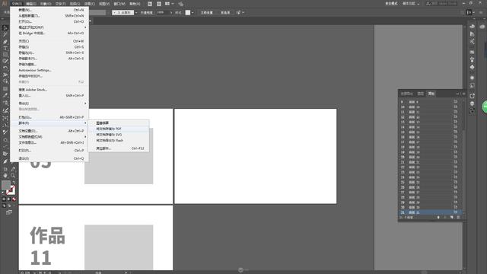
Task: Select the Hand tool
Action: (5, 176)
